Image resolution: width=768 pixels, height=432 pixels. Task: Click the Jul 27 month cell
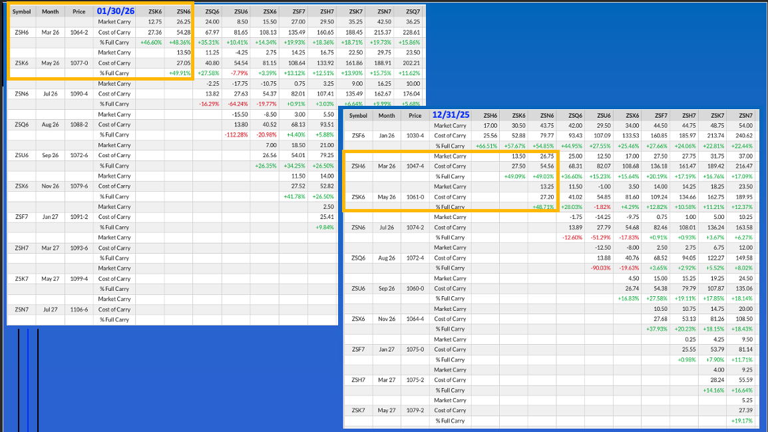[x=50, y=310]
